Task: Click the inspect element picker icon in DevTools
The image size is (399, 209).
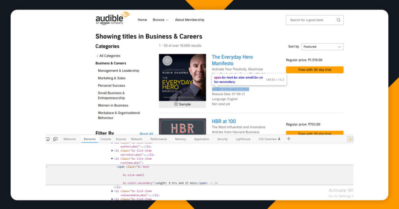Action: (48, 139)
